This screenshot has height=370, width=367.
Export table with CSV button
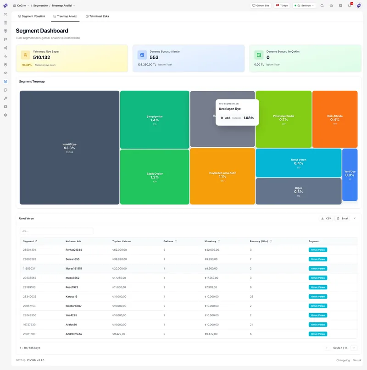(326, 219)
